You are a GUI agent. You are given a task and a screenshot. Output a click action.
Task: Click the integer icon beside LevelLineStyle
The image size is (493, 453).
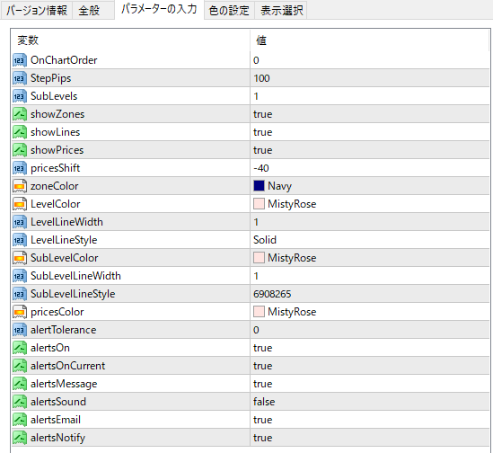tap(20, 240)
